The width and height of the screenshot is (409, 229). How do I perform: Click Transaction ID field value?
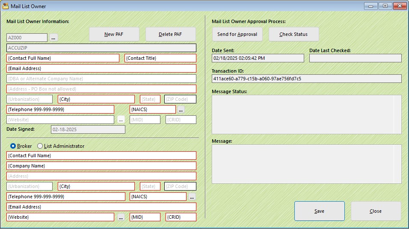[x=307, y=79]
